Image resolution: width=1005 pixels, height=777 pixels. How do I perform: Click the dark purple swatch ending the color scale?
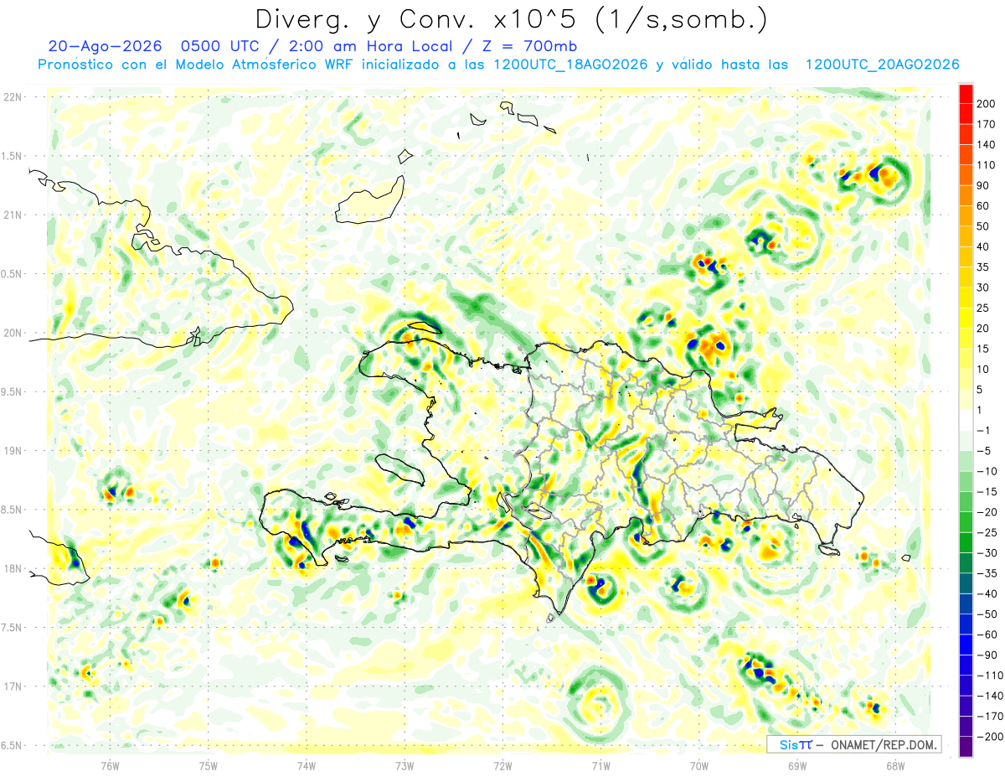pos(966,746)
